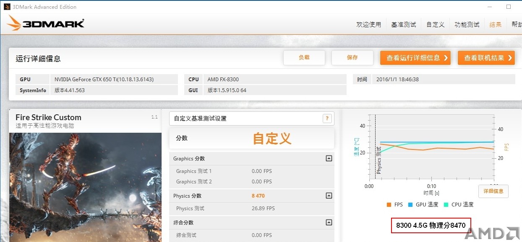
Task: Click the 运行详细信息 heading
Action: point(38,59)
